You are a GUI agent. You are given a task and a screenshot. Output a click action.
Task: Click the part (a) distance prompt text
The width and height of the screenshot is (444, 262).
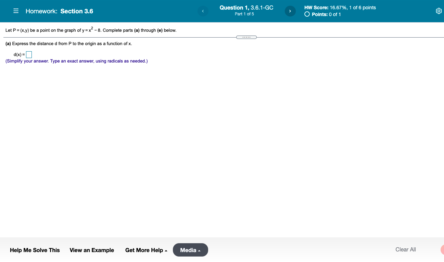point(69,44)
